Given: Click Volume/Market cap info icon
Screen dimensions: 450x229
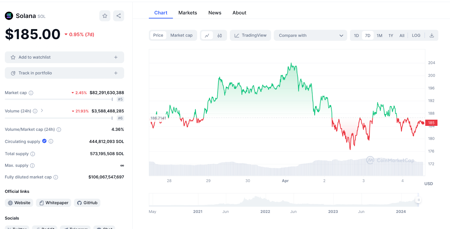Looking at the screenshot, I should 59,129.
